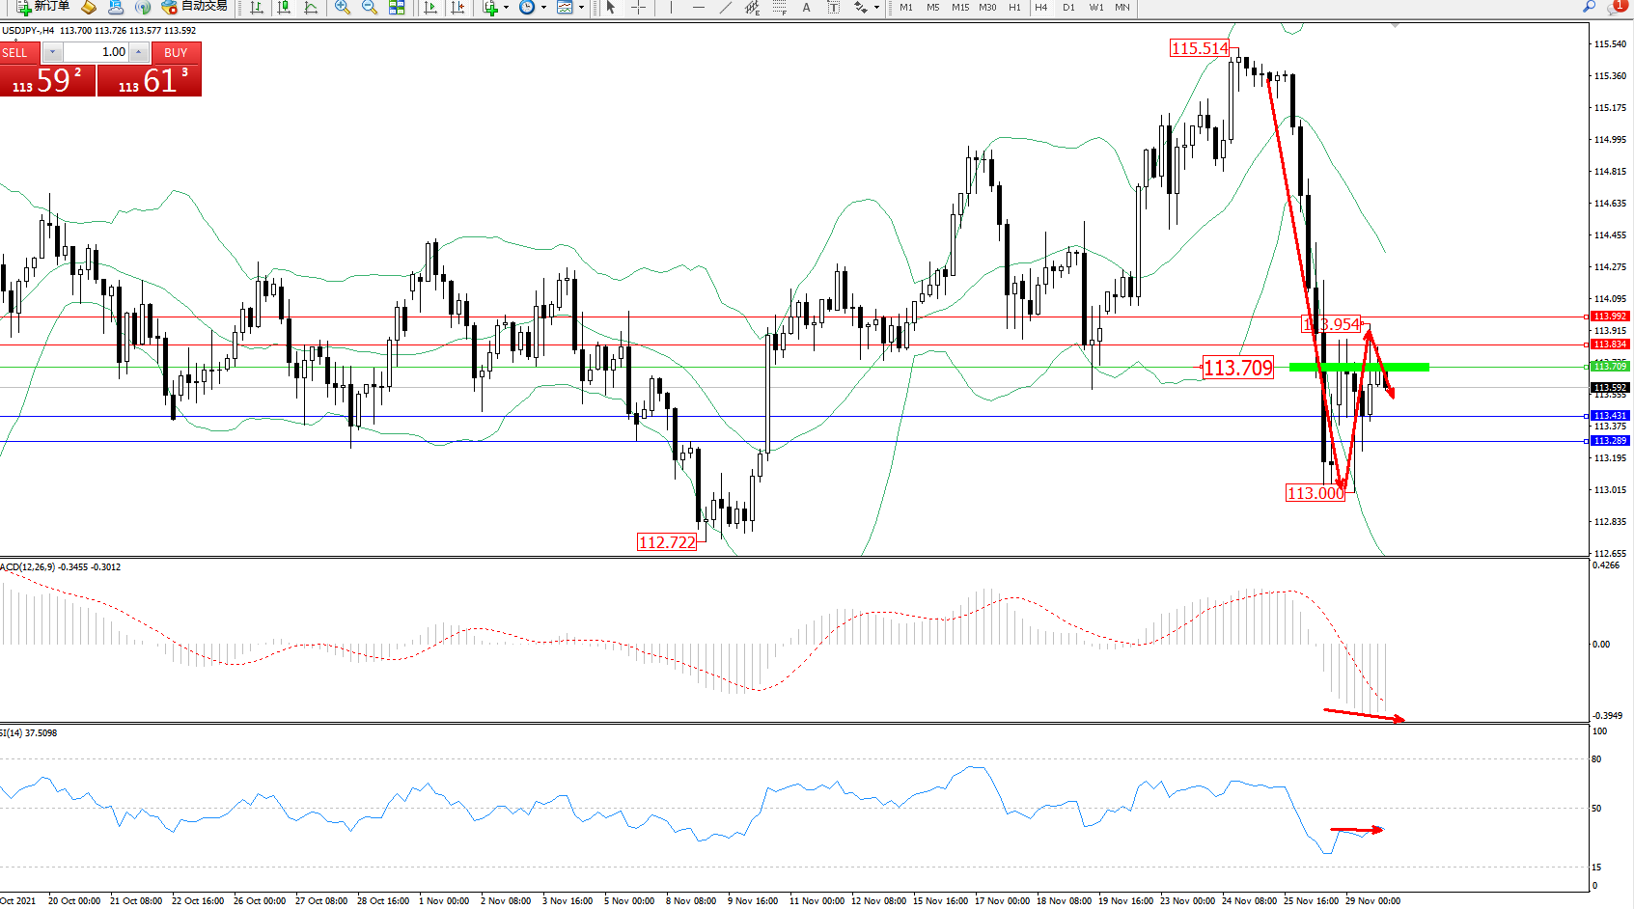Switch to the M15 timeframe
The height and width of the screenshot is (909, 1634).
[960, 8]
